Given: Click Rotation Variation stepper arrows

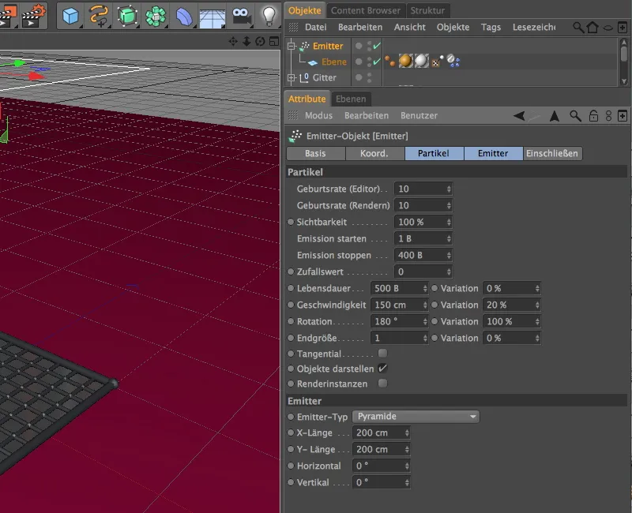Looking at the screenshot, I should (x=537, y=321).
